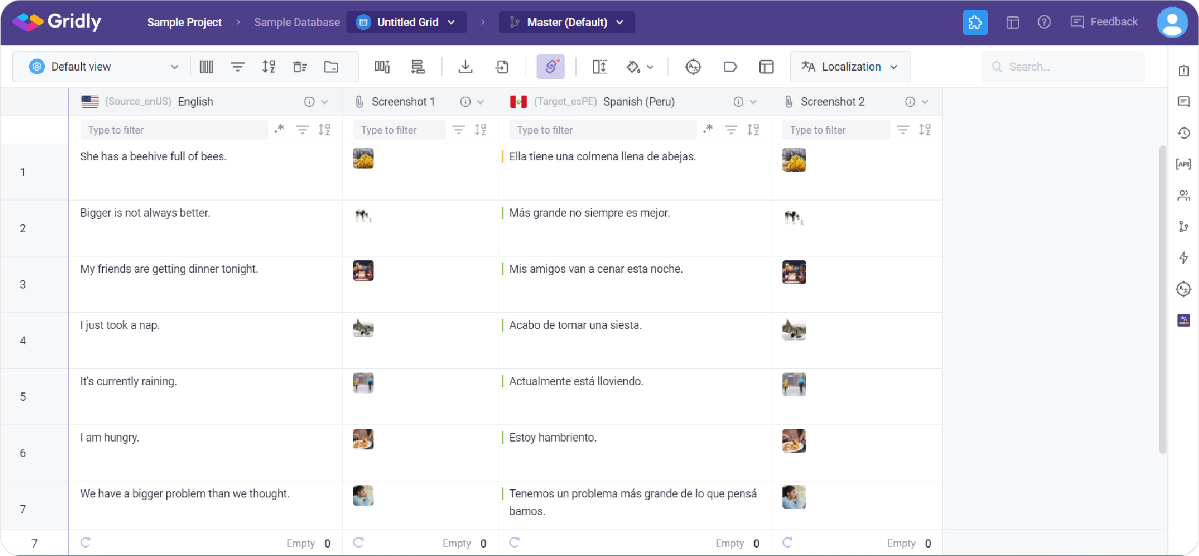Image resolution: width=1199 pixels, height=556 pixels.
Task: Click the Search field
Action: point(1063,67)
